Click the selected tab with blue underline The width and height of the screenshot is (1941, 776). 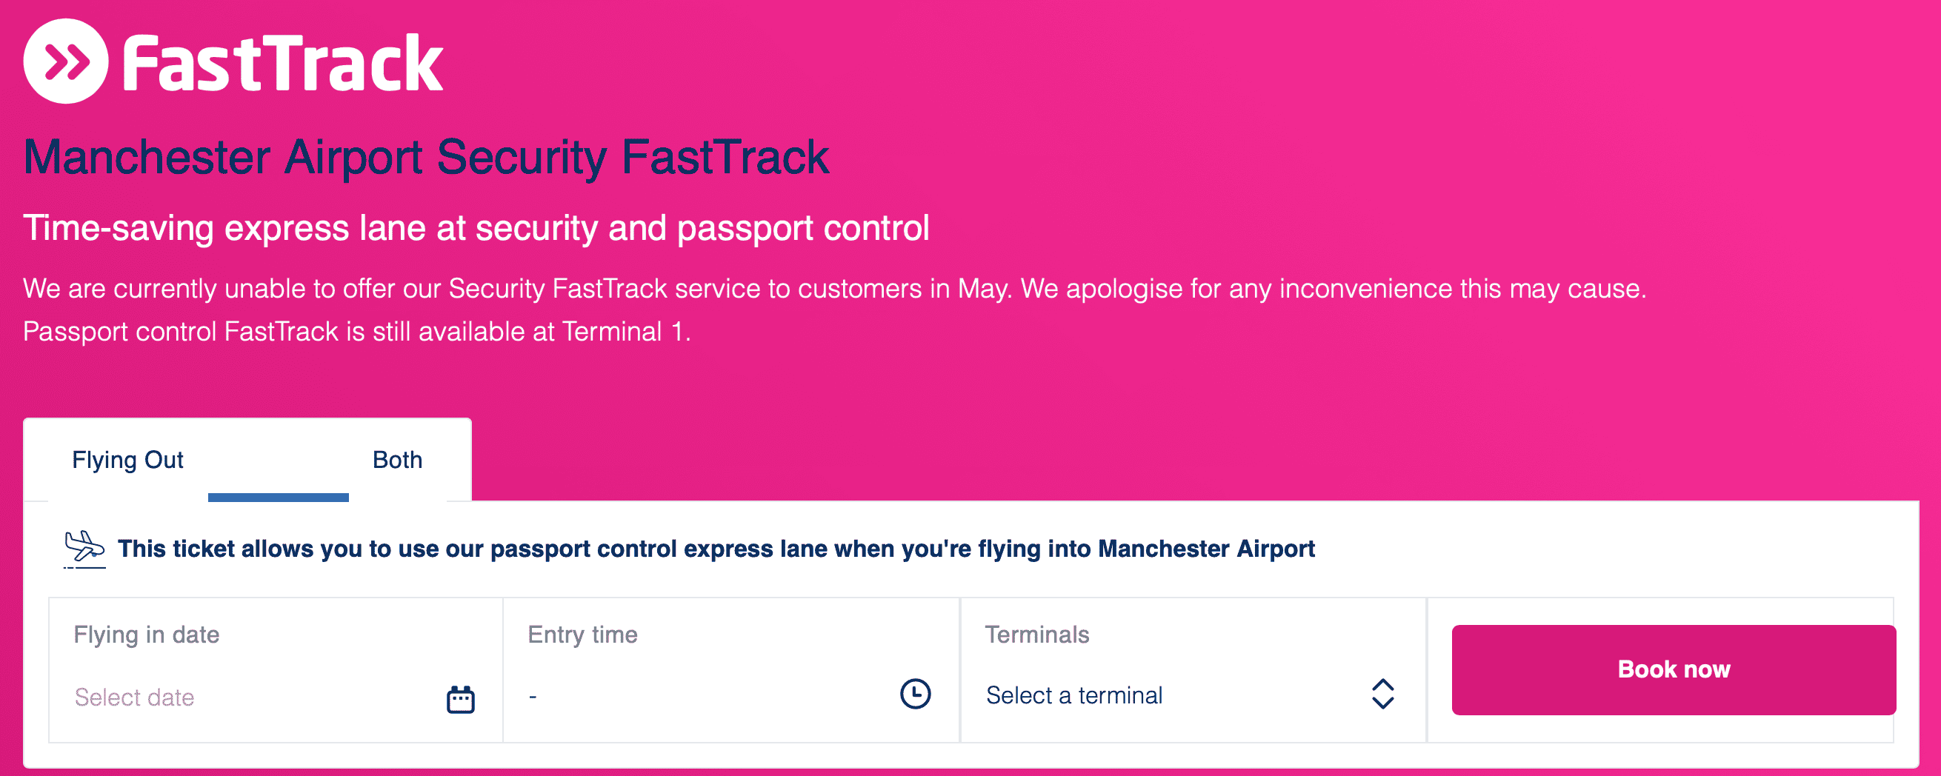[278, 464]
